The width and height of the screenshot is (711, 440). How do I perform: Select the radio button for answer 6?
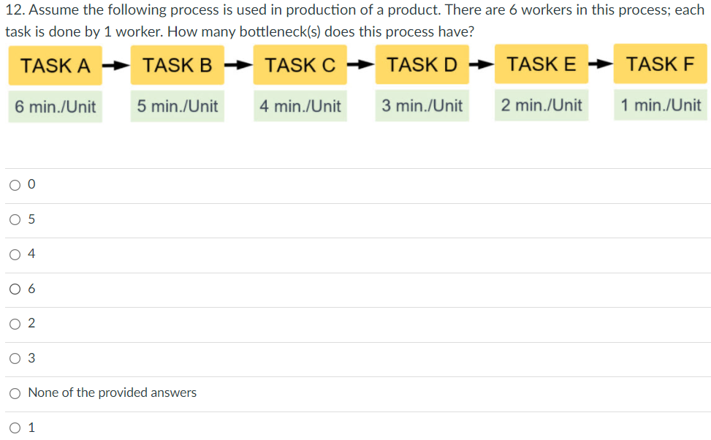[x=15, y=288]
